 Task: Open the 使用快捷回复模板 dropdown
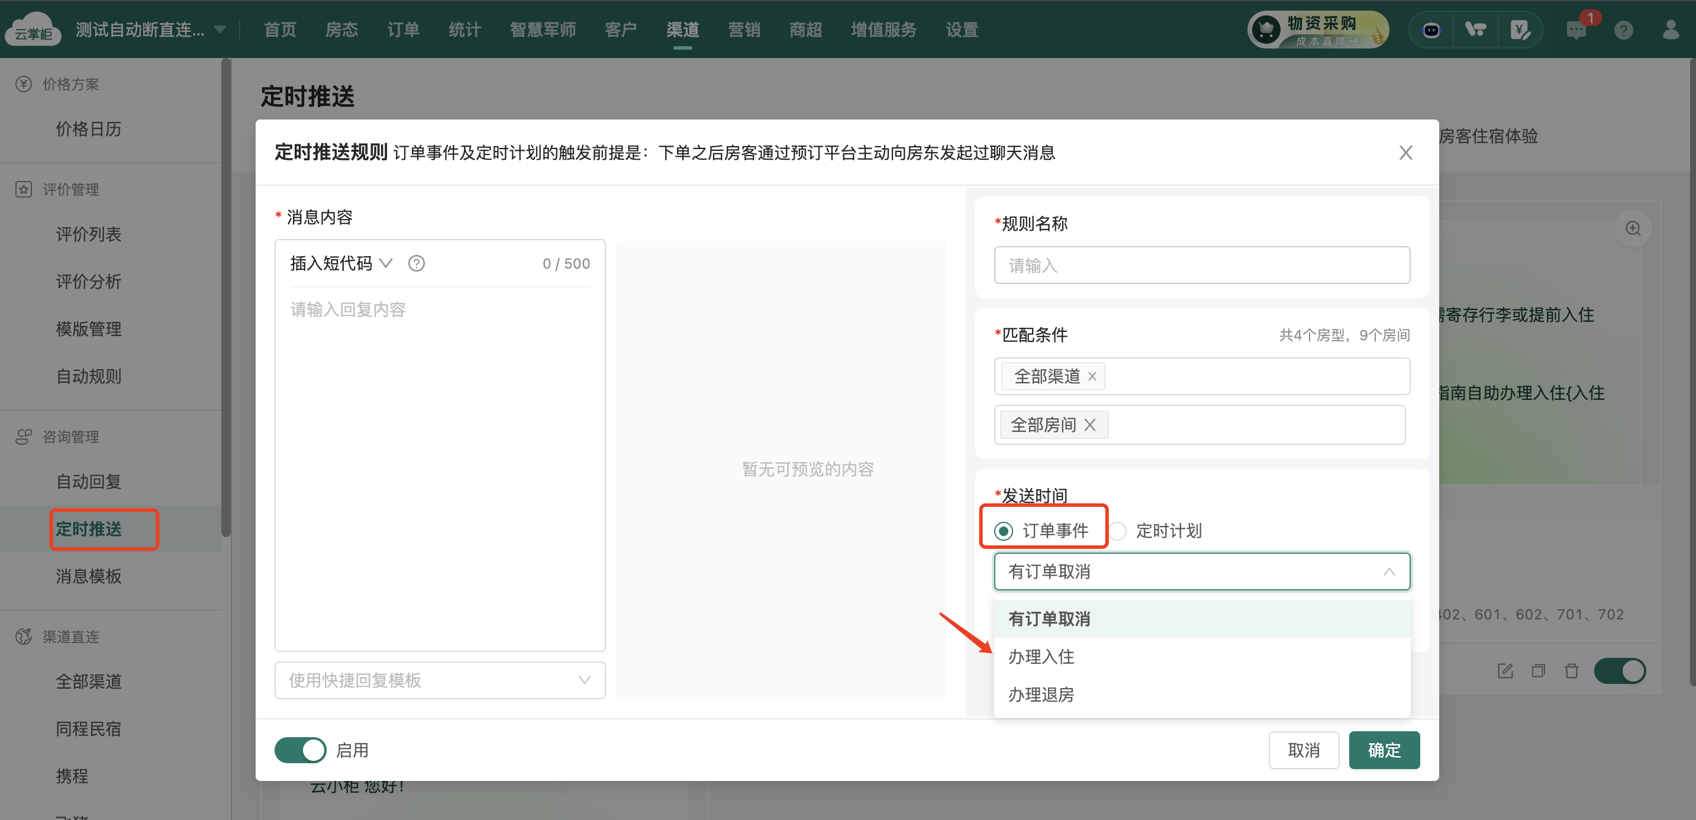coord(439,680)
